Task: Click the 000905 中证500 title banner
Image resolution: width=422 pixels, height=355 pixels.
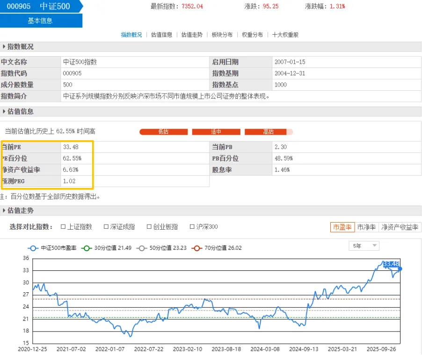Action: tap(39, 7)
